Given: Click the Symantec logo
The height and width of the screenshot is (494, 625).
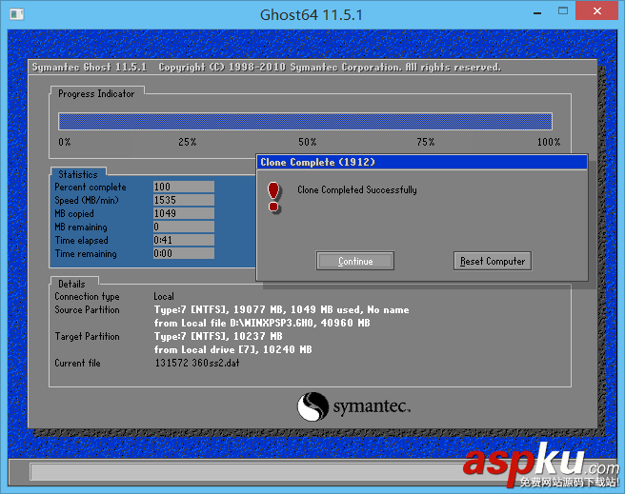Looking at the screenshot, I should [353, 406].
